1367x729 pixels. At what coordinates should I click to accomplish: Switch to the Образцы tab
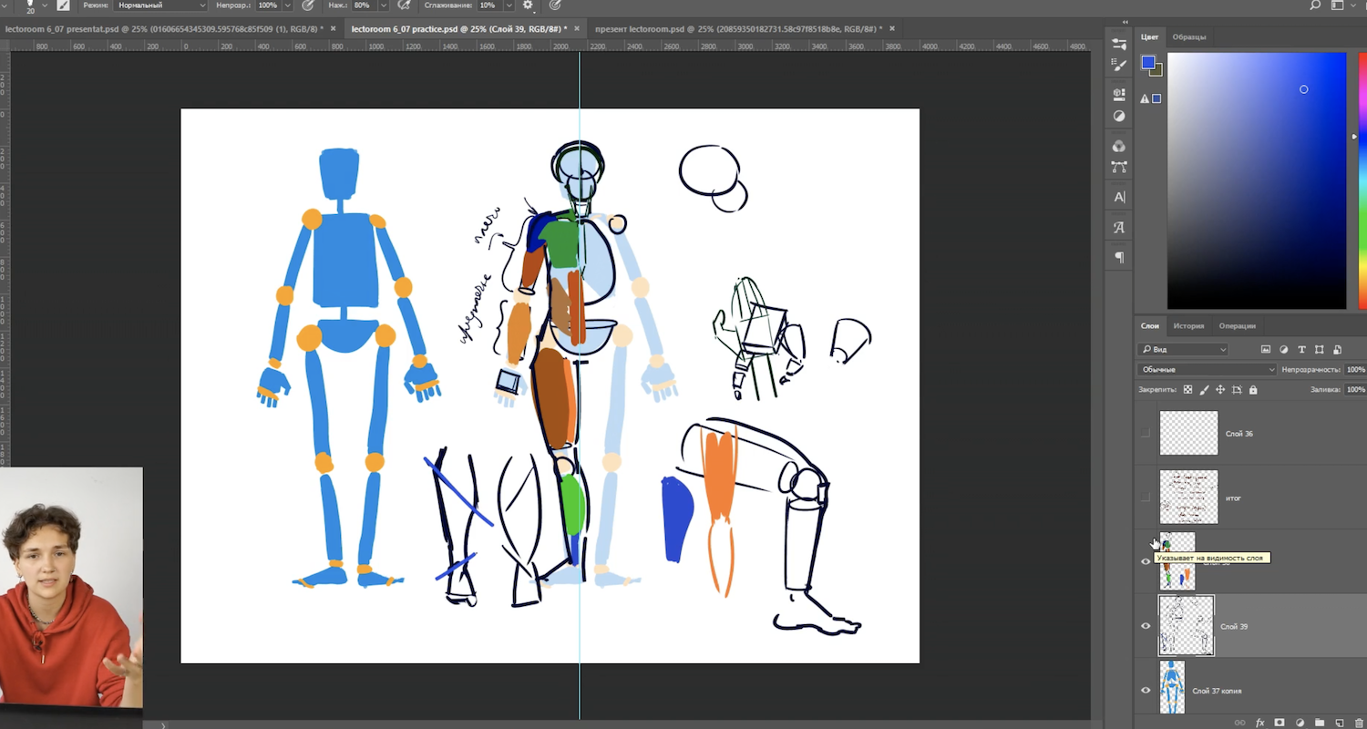[x=1189, y=36]
